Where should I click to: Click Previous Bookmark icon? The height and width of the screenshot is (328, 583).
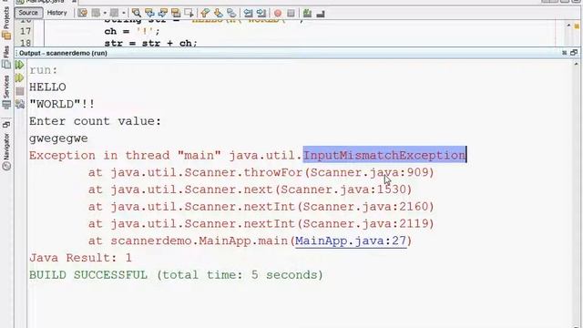pyautogui.click(x=205, y=14)
